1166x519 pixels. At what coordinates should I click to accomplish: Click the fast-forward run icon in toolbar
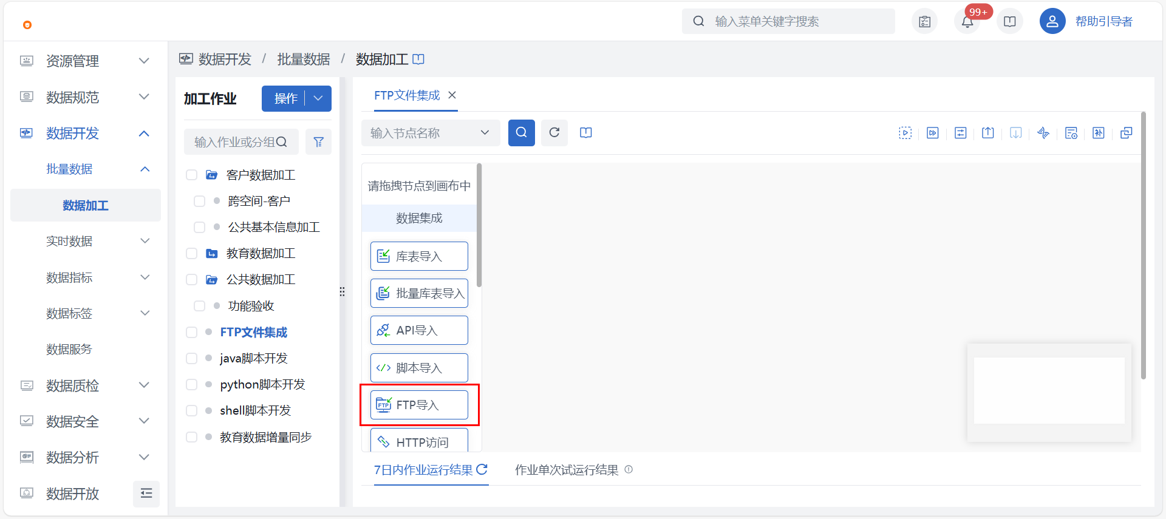(x=933, y=133)
